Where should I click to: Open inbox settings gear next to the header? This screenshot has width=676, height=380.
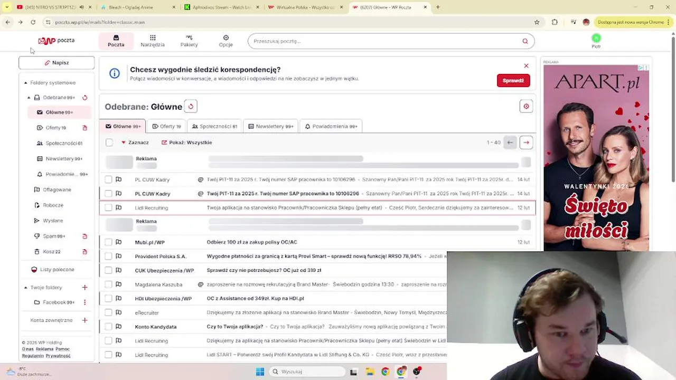(x=526, y=107)
